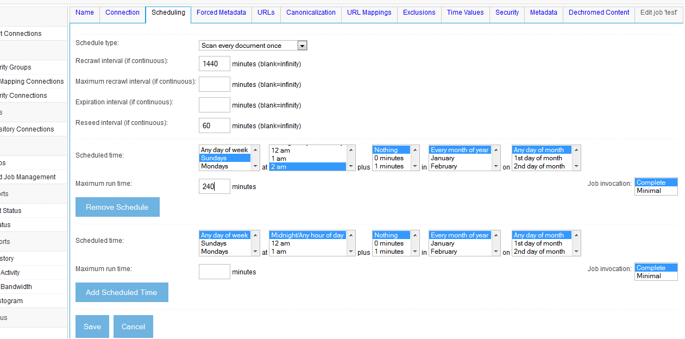Image resolution: width=685 pixels, height=339 pixels.
Task: Open the Canonicalization tab
Action: click(x=311, y=12)
